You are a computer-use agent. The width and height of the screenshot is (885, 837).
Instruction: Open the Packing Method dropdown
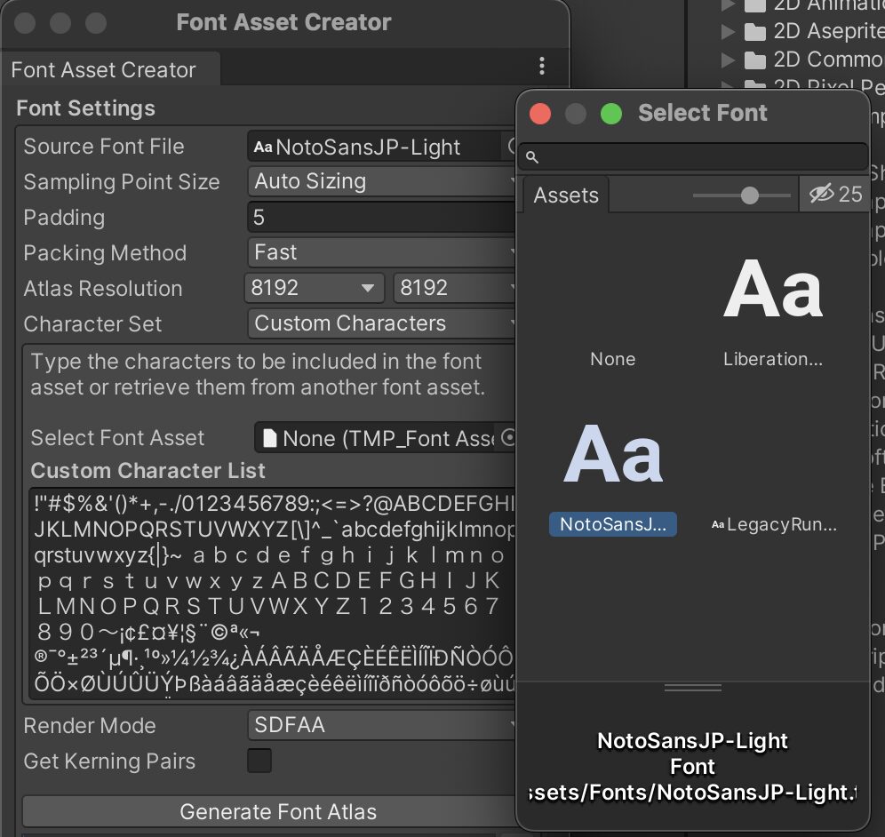(x=382, y=252)
